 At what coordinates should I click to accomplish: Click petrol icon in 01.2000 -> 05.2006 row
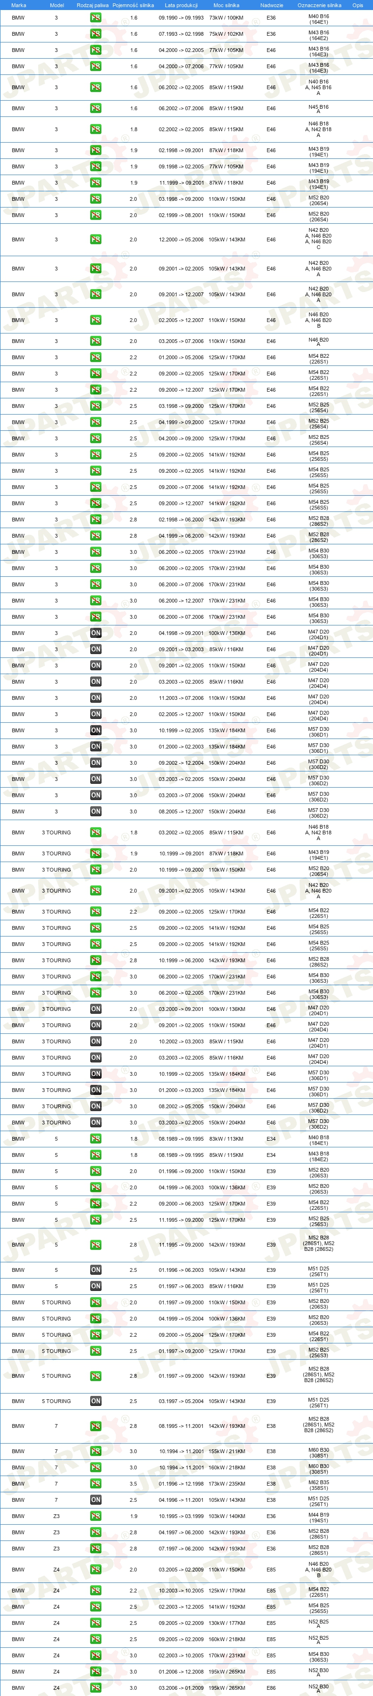(x=95, y=357)
